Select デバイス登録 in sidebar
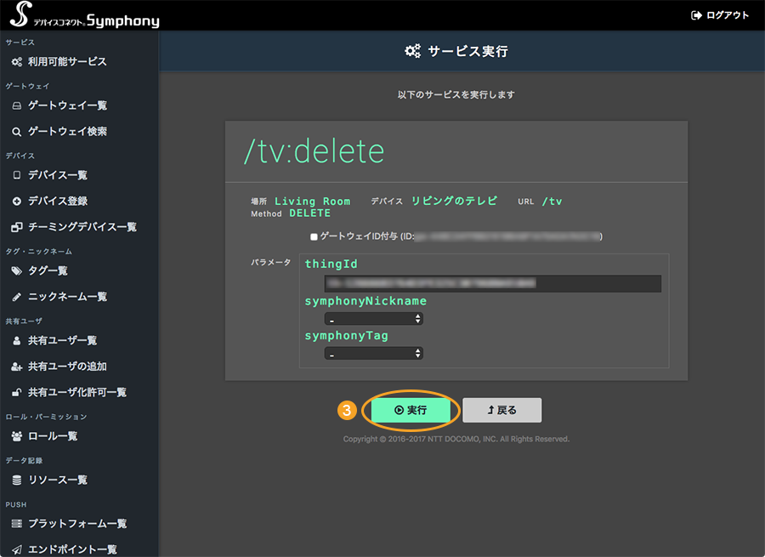This screenshot has height=557, width=765. (58, 202)
